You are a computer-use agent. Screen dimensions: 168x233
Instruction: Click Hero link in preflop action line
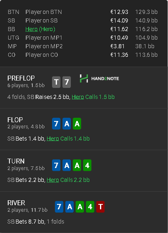click(x=78, y=97)
